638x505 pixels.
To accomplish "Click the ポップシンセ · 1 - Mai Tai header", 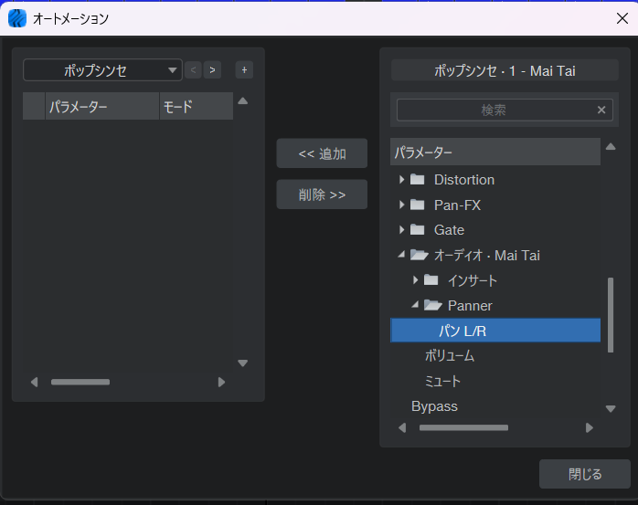I will pyautogui.click(x=505, y=70).
